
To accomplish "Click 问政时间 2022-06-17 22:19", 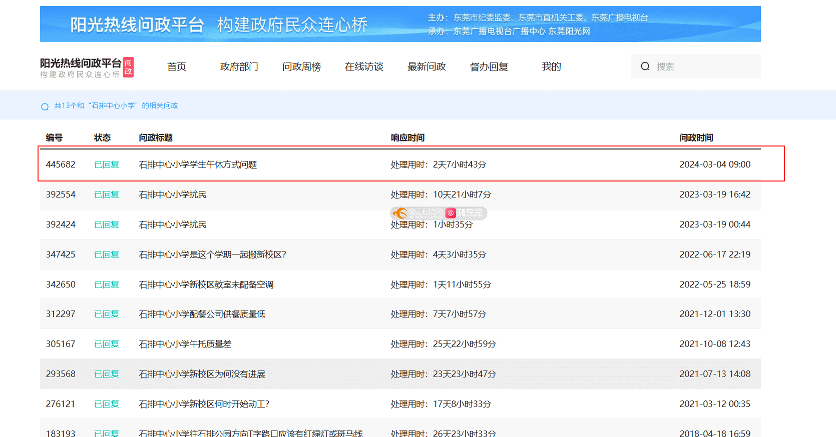I will (x=715, y=254).
